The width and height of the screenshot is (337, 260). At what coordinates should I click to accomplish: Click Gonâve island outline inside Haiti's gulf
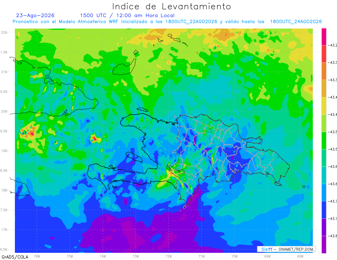click(134, 157)
